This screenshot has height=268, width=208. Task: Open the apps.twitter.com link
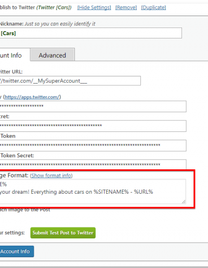point(32,97)
